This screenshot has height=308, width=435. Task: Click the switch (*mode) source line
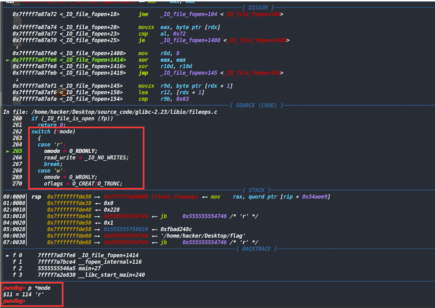tap(53, 132)
